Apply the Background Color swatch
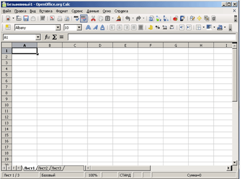Screen dimensions: 241x179 (x=209, y=27)
